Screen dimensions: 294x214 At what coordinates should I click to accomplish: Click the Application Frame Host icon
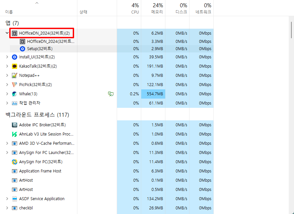click(x=15, y=171)
